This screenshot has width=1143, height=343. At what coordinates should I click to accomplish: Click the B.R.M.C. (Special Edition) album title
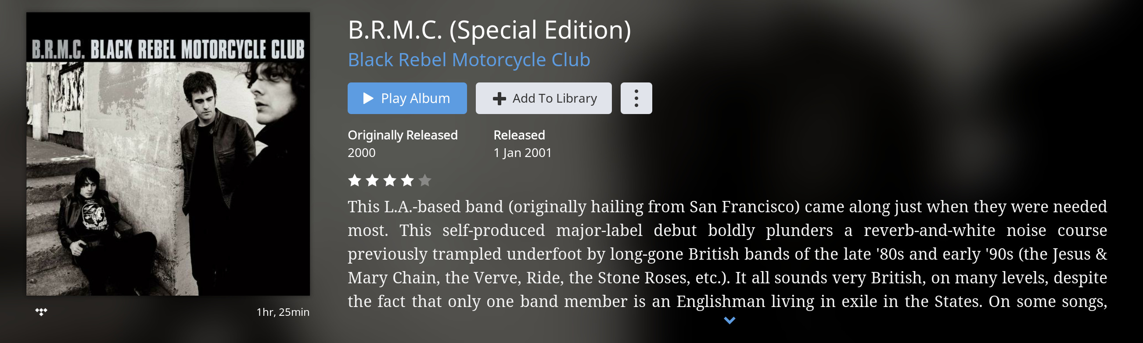[x=489, y=30]
